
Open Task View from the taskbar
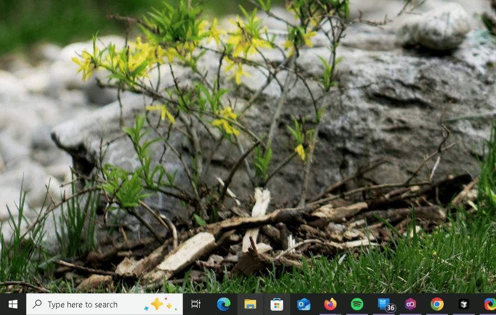tap(196, 304)
